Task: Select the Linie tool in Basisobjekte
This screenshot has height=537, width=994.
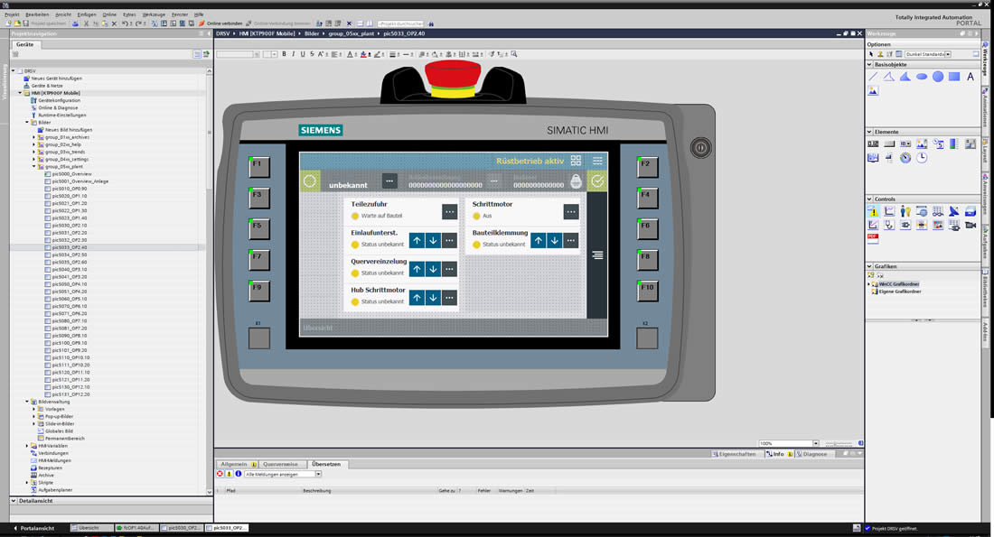Action: pos(872,76)
